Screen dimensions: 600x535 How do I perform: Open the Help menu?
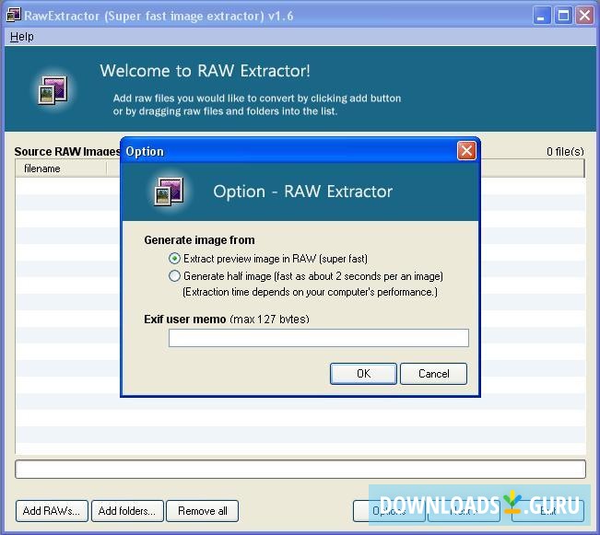(x=22, y=37)
